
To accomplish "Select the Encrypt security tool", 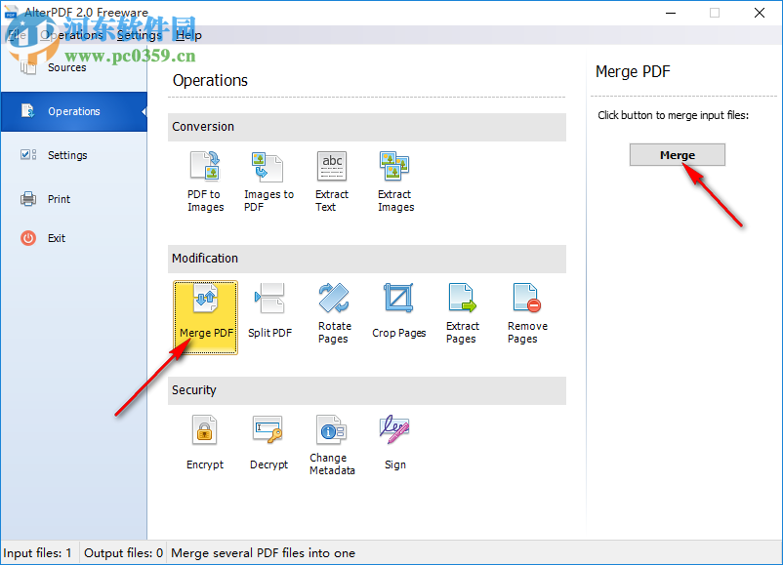I will (x=205, y=443).
